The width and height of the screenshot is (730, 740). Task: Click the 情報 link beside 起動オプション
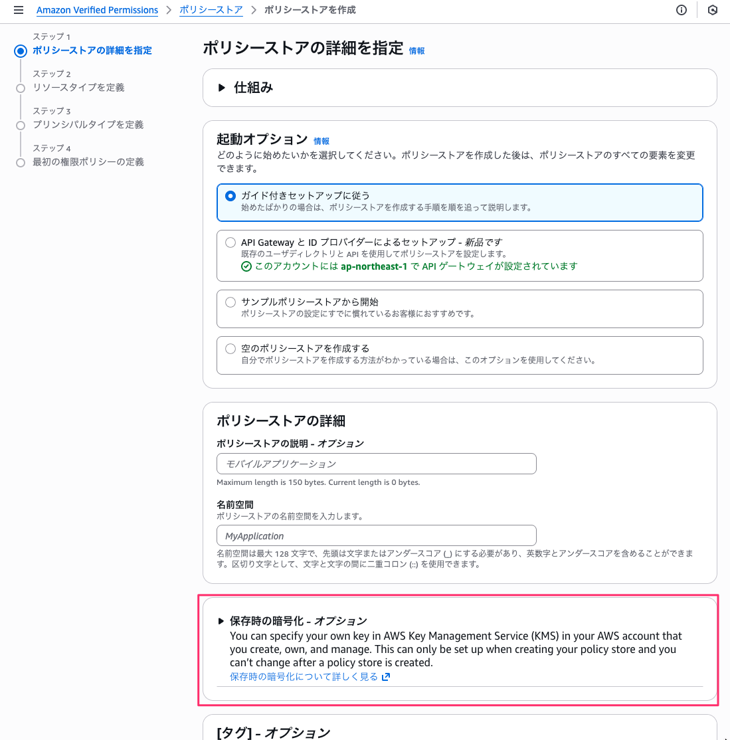(321, 141)
